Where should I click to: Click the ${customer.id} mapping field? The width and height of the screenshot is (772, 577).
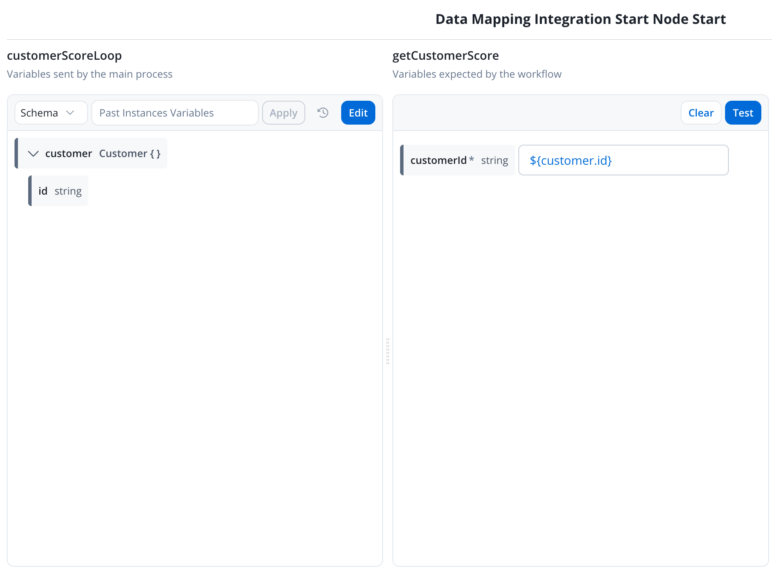point(623,160)
